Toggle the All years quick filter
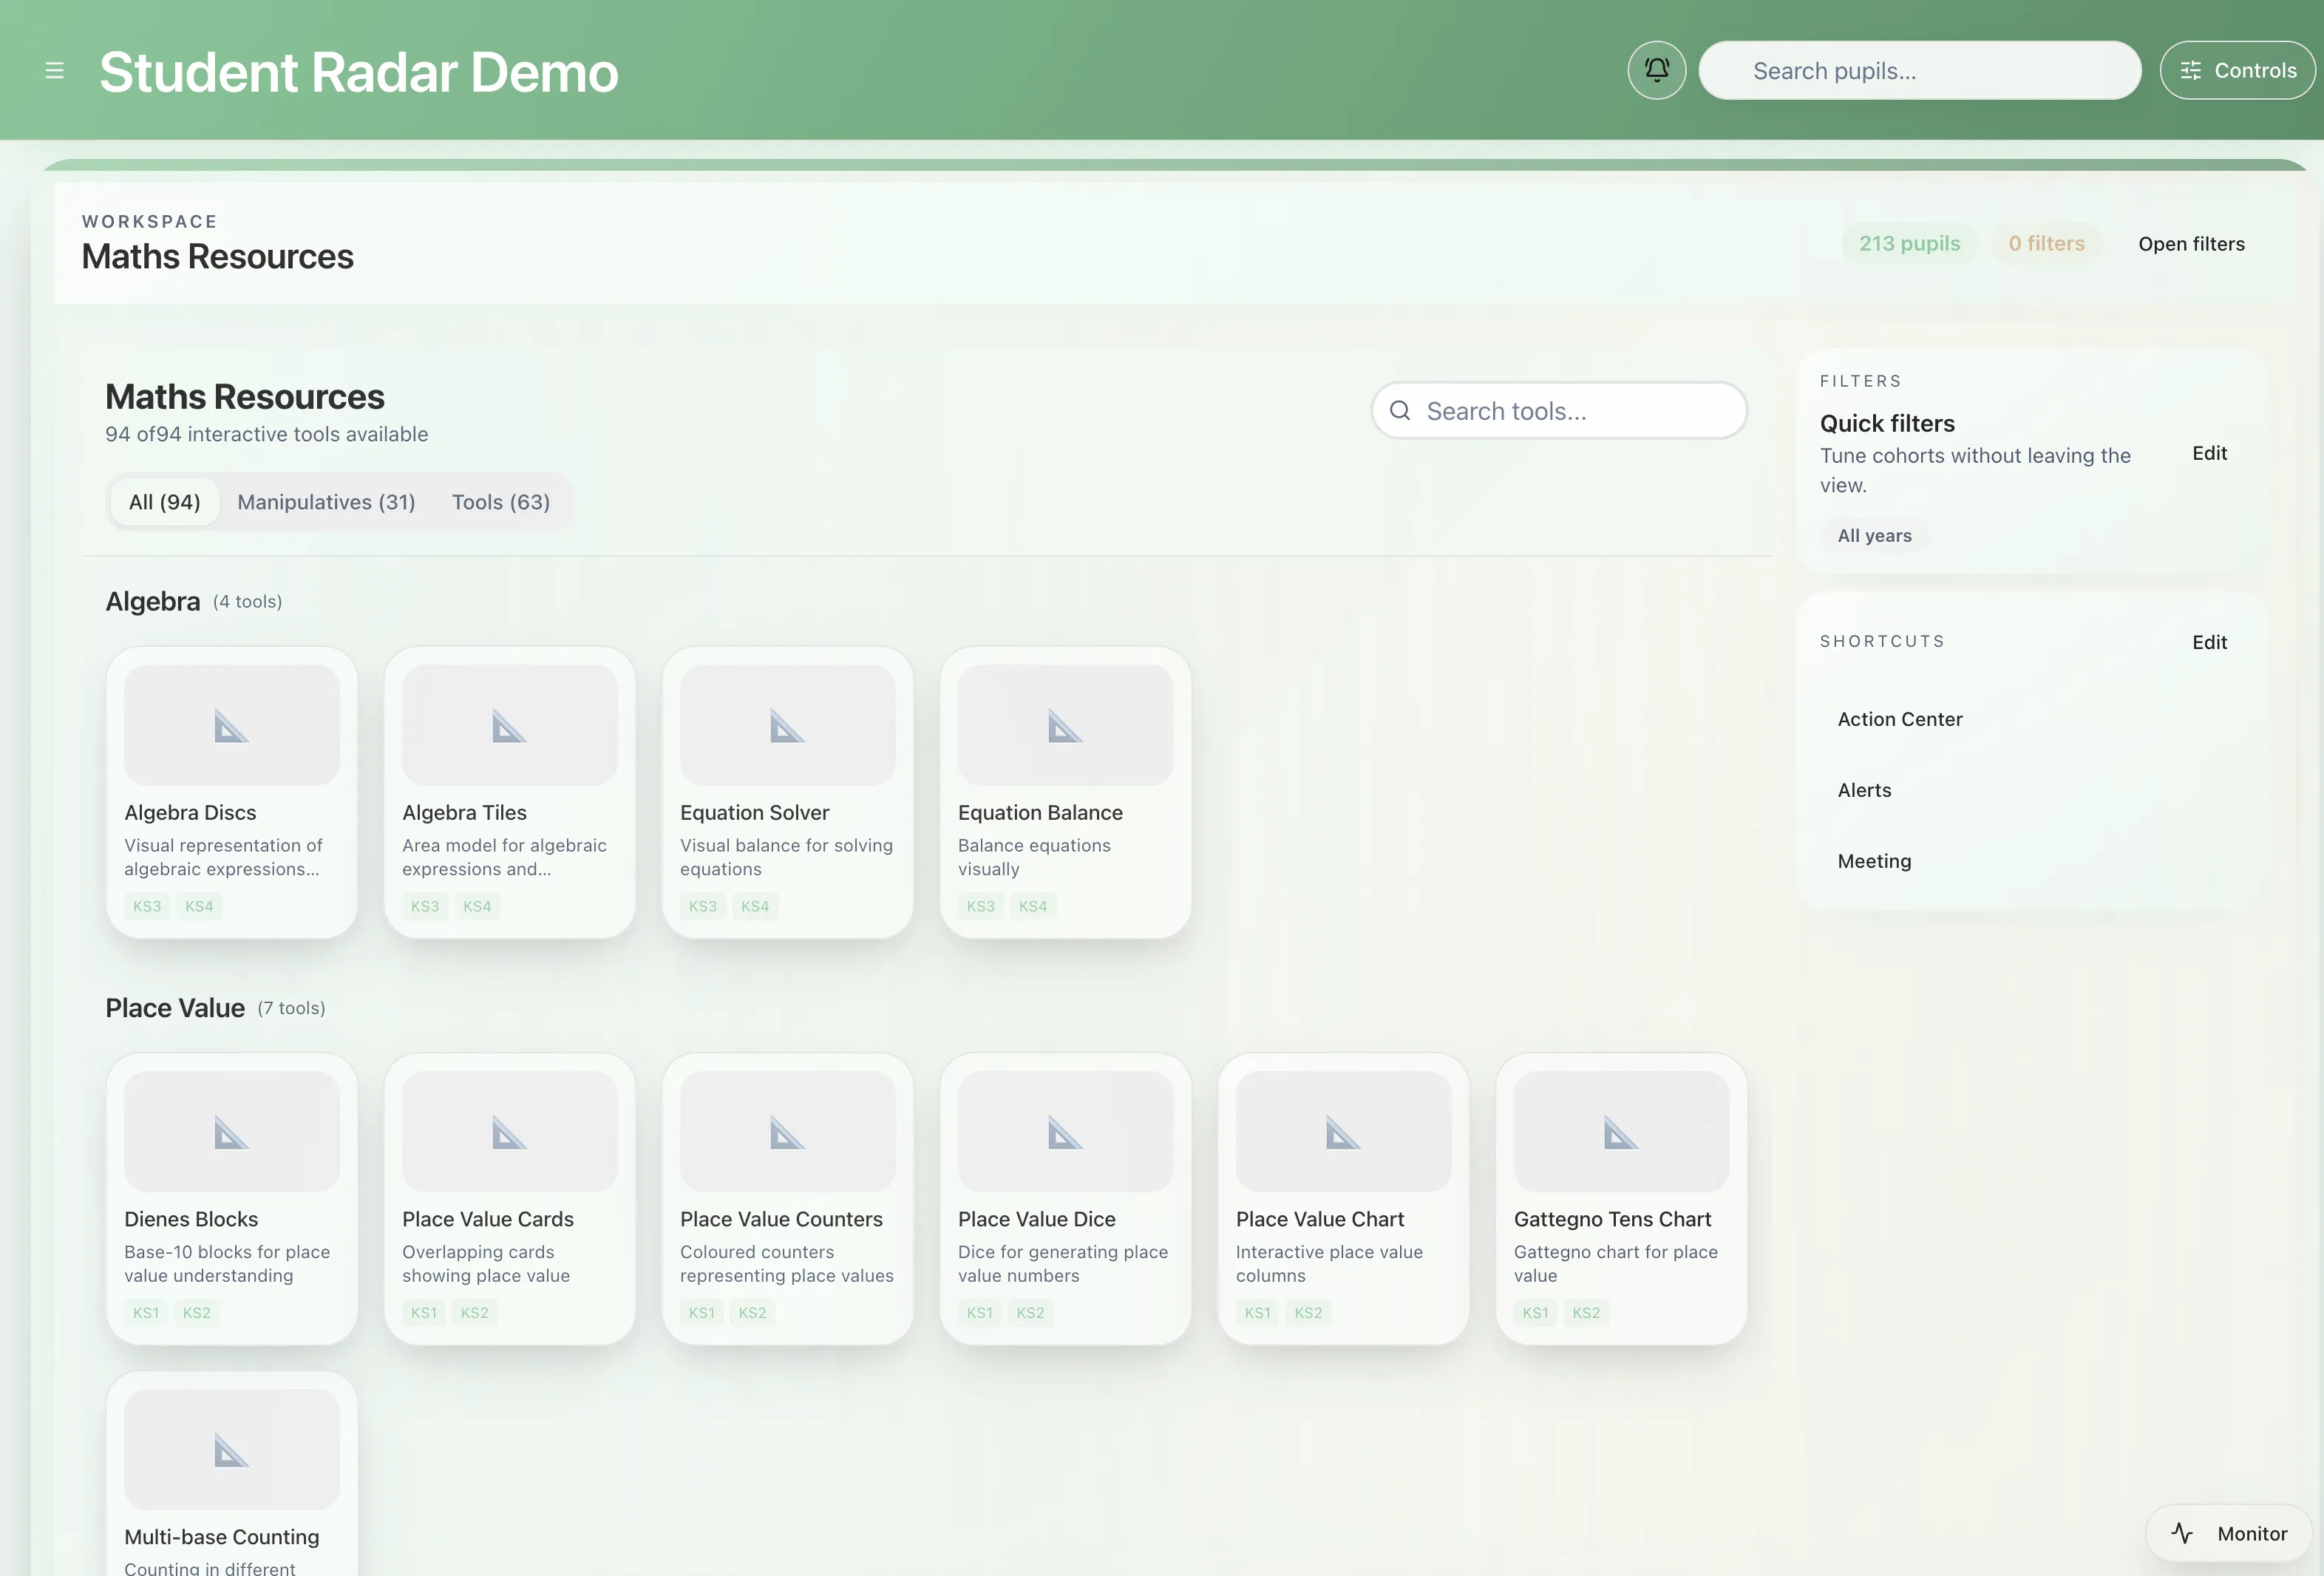Image resolution: width=2324 pixels, height=1576 pixels. [x=1875, y=535]
